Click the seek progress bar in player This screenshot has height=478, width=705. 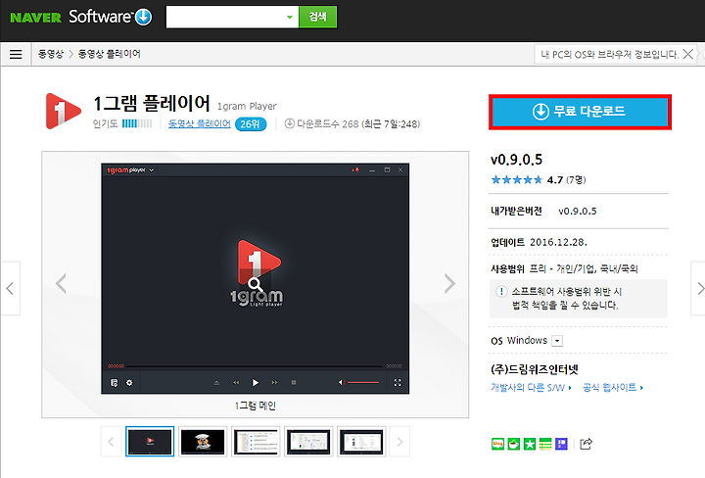point(255,366)
